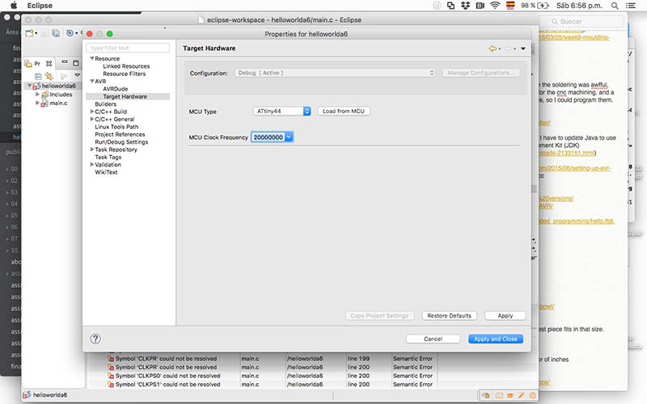Expand the C/C++ General node
The width and height of the screenshot is (647, 404).
click(92, 119)
